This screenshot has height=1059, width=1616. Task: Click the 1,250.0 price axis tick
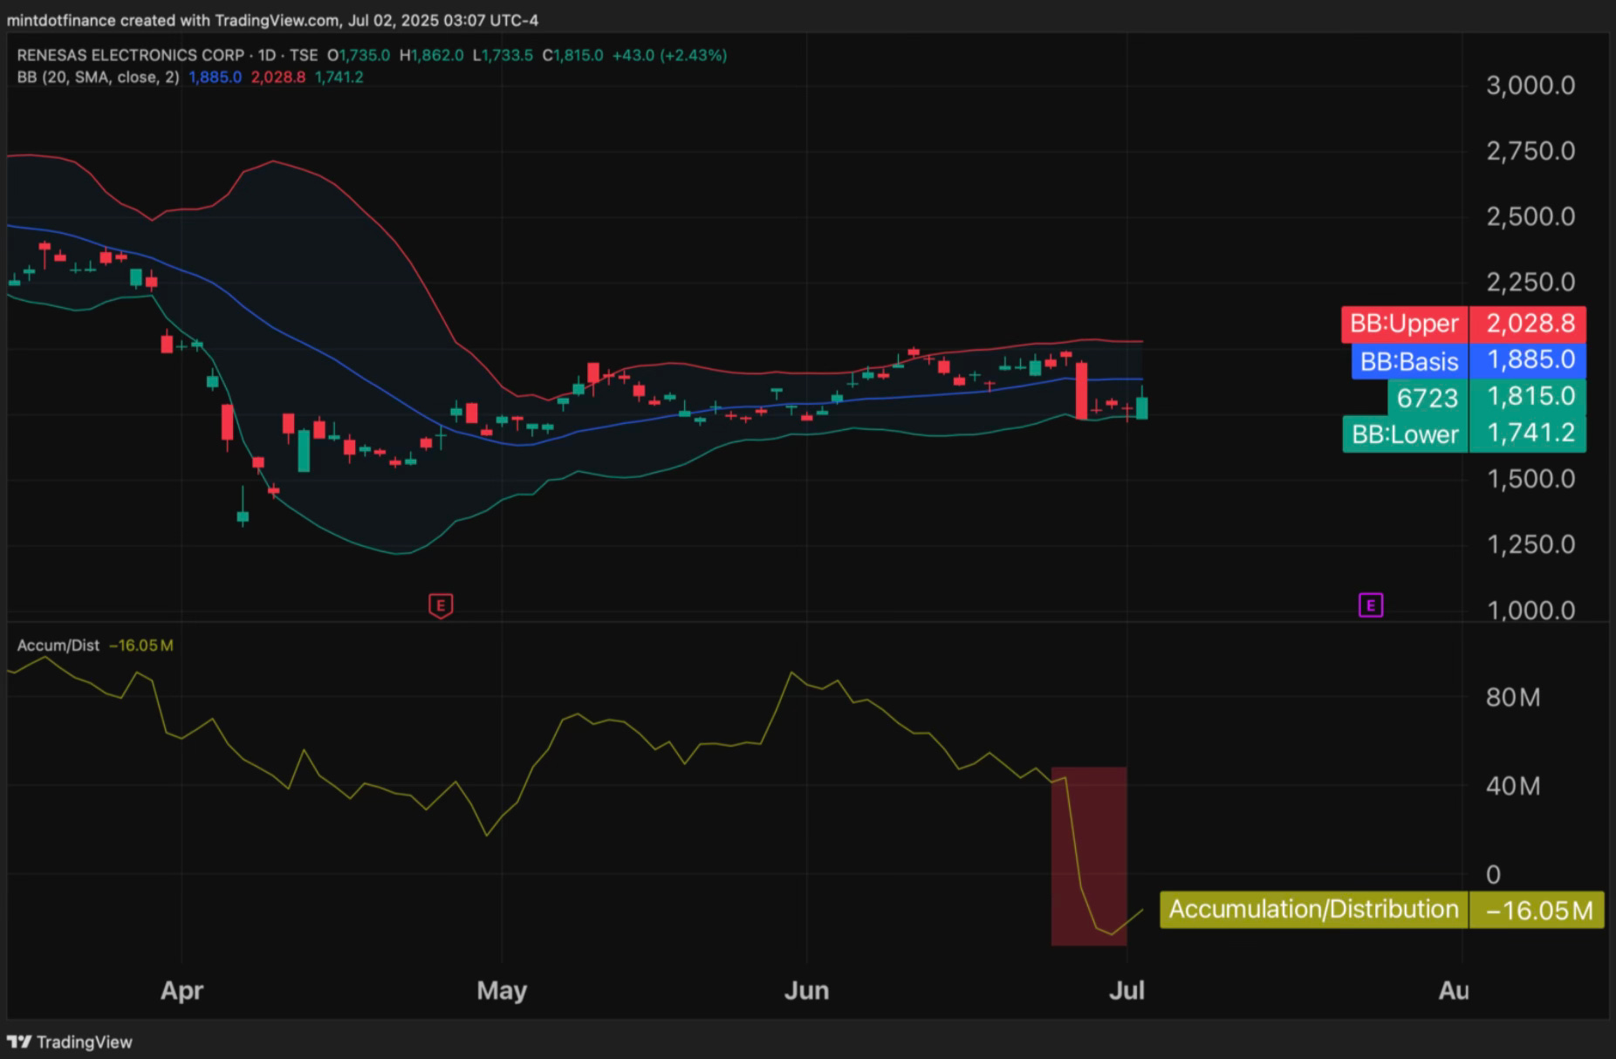[1530, 544]
